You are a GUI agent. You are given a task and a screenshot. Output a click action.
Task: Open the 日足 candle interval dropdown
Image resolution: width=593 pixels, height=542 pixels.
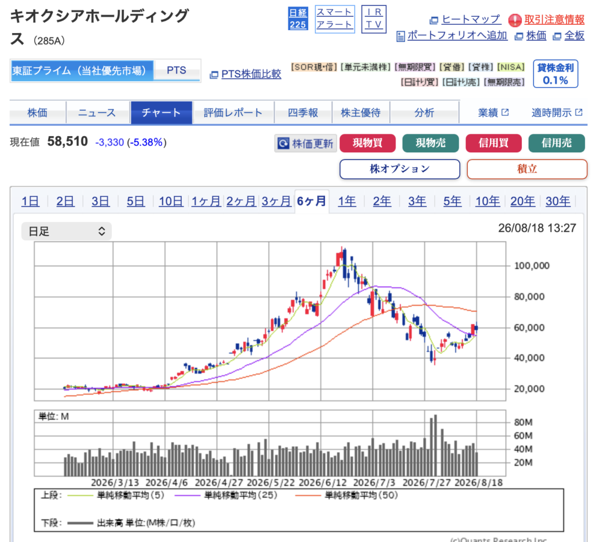click(67, 232)
